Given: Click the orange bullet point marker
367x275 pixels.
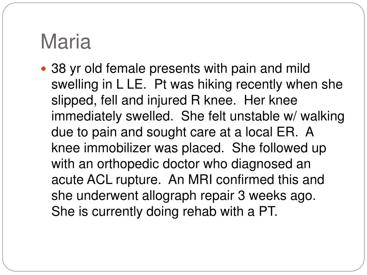Looking at the screenshot, I should [x=43, y=69].
